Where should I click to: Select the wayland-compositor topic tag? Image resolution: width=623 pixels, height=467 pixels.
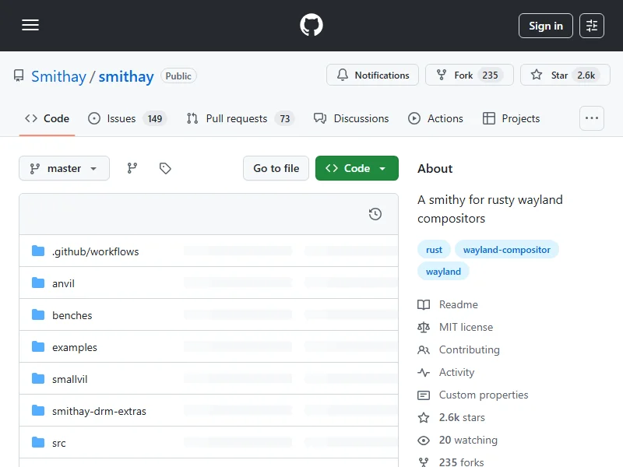tap(506, 250)
